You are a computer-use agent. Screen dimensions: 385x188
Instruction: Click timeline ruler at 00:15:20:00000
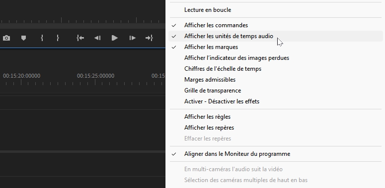(21, 76)
